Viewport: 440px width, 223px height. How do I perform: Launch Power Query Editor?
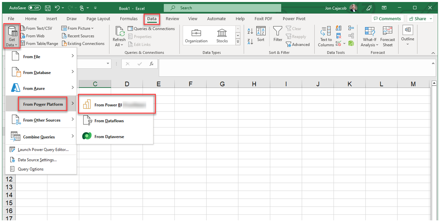click(41, 150)
